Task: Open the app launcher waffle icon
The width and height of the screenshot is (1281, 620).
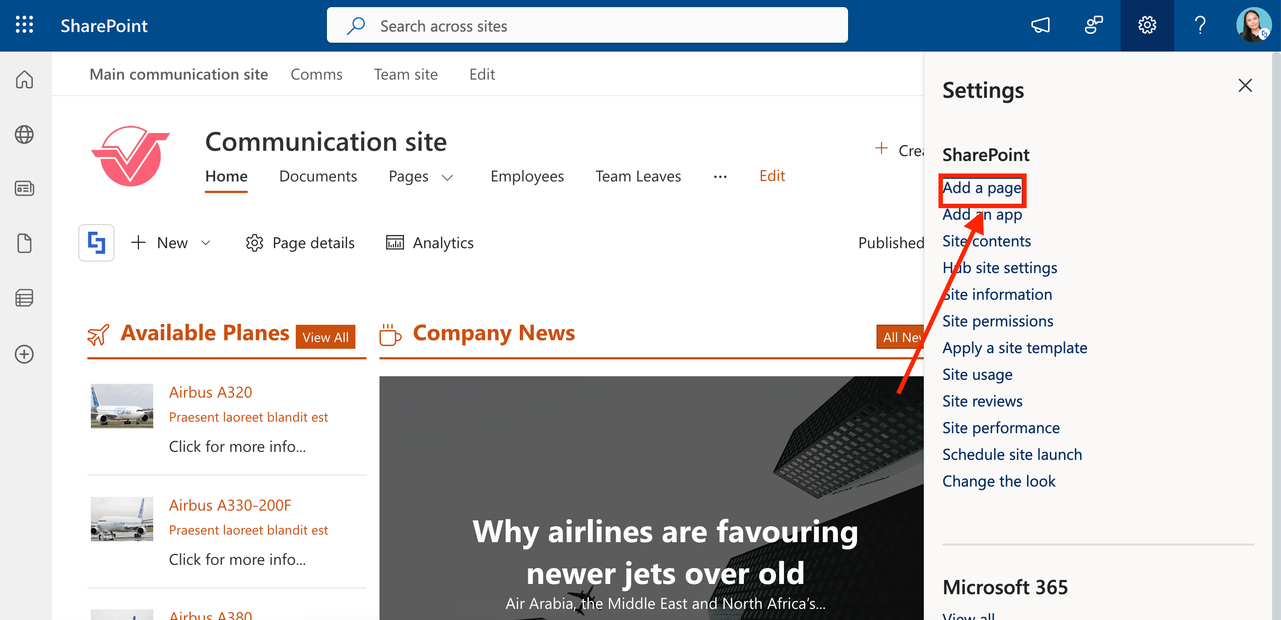Action: pos(24,25)
